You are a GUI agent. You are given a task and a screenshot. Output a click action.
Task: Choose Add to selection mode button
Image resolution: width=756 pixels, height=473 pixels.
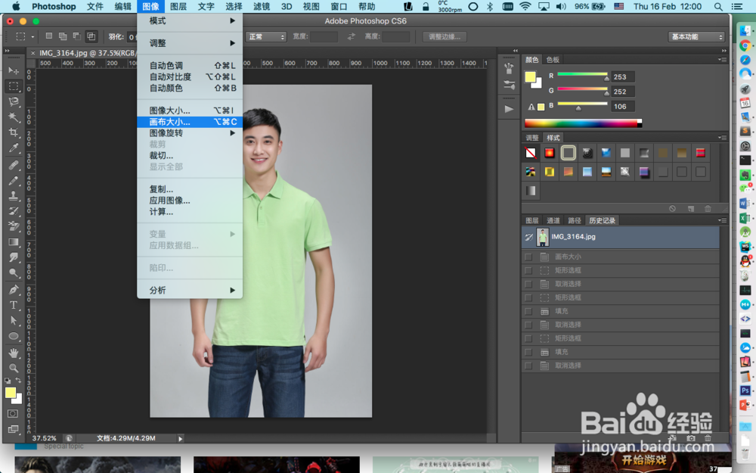tap(63, 36)
